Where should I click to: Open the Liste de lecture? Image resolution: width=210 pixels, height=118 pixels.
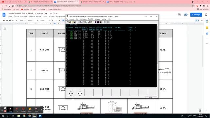pyautogui.click(x=203, y=9)
